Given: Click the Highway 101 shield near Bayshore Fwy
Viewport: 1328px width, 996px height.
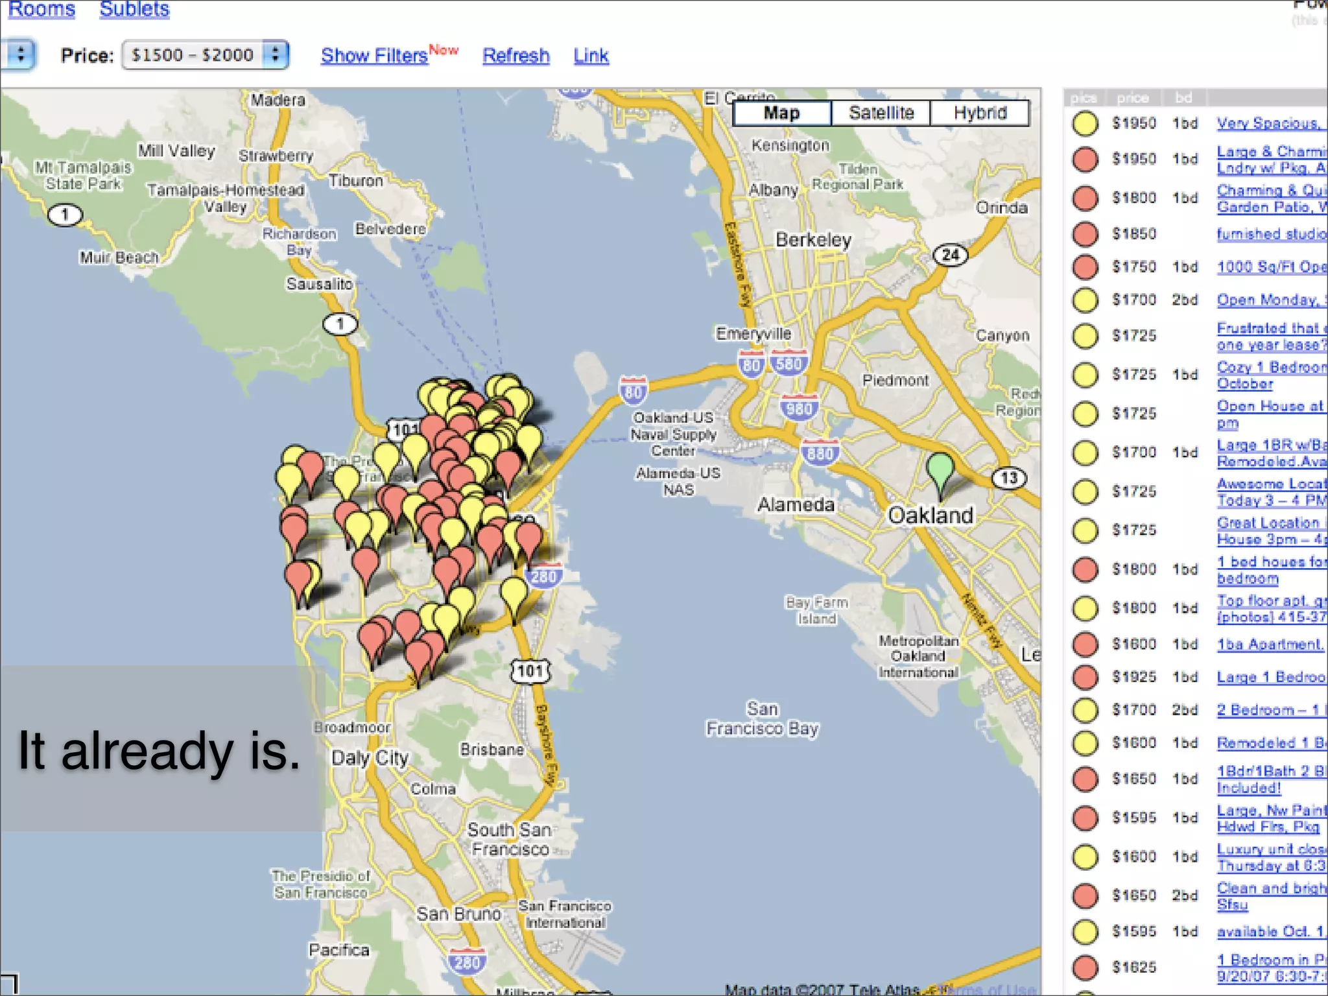Looking at the screenshot, I should (x=530, y=671).
